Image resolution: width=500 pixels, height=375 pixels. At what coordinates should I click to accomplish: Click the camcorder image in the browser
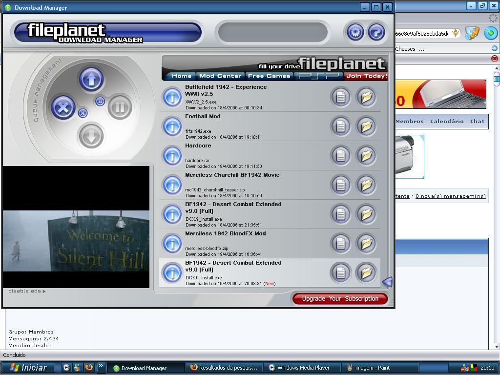(x=410, y=157)
